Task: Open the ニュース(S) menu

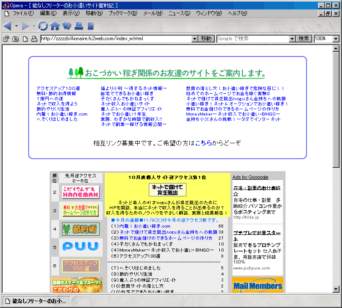Action: click(179, 13)
